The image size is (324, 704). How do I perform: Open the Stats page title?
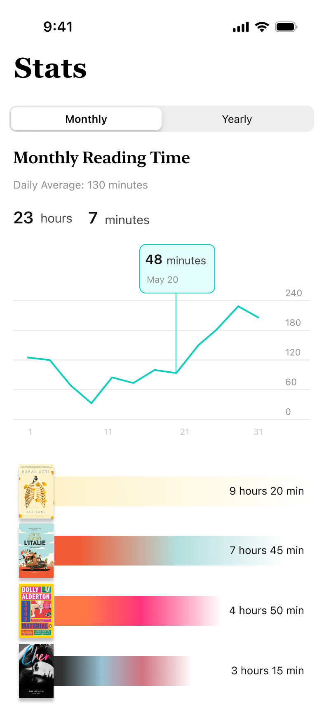pos(50,68)
